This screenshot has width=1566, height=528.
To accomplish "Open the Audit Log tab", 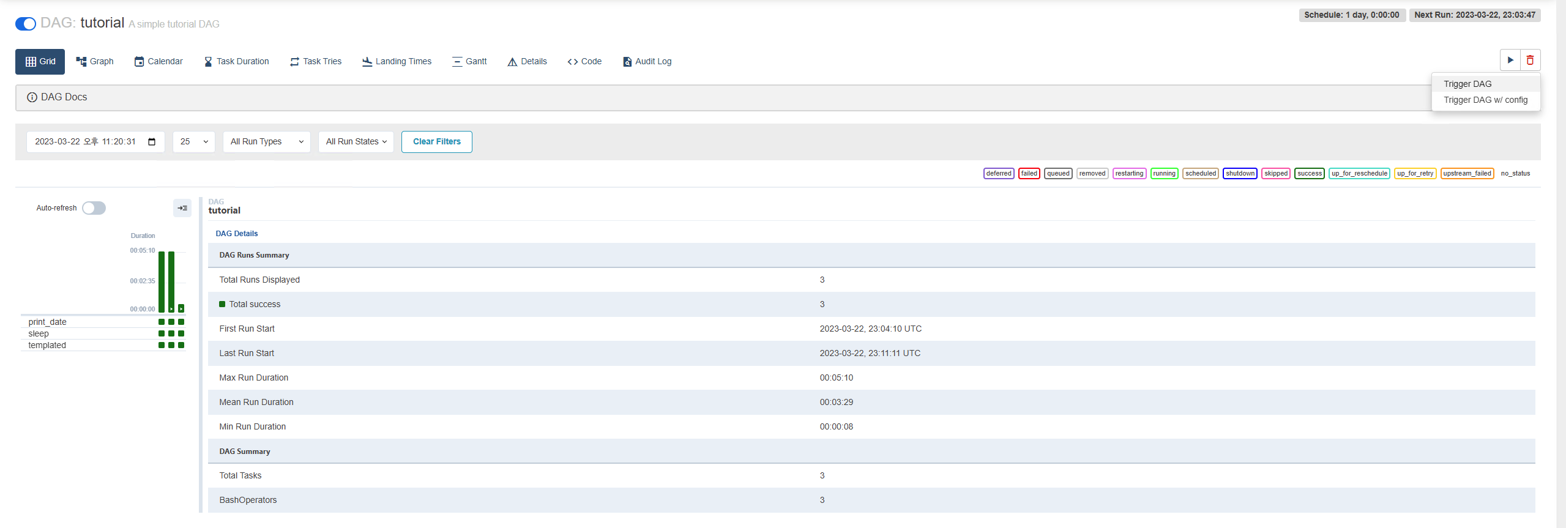I will point(647,62).
